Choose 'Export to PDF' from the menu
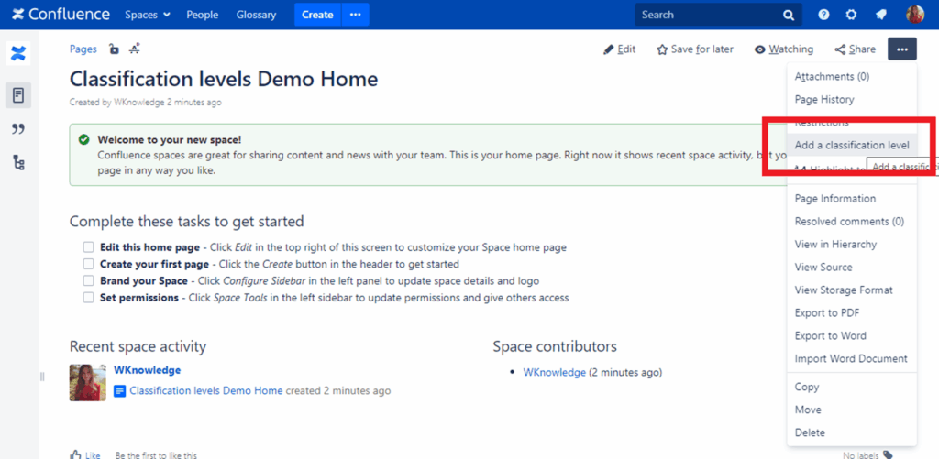Viewport: 939px width, 459px height. [x=826, y=312]
